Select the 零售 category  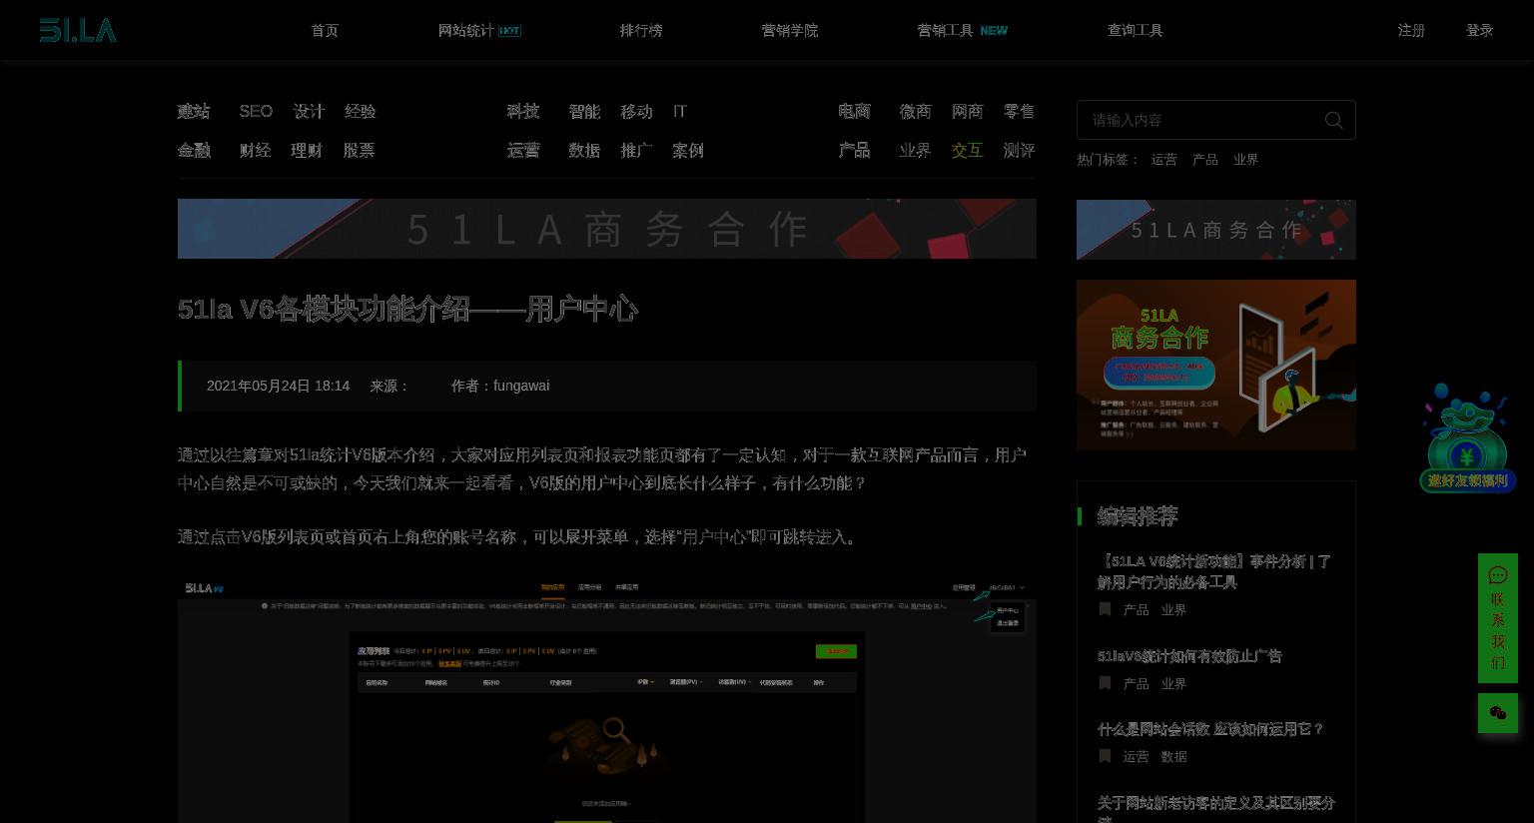(x=1019, y=111)
